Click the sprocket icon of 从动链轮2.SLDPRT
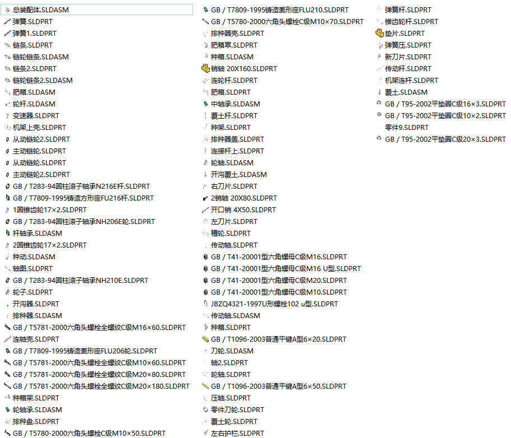The image size is (511, 438). [x=7, y=139]
